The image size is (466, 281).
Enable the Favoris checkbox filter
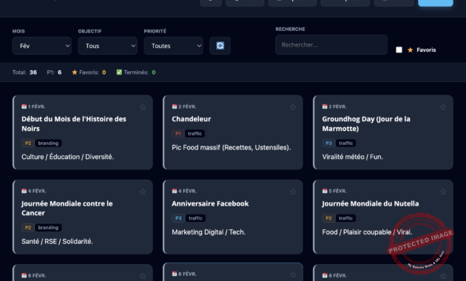pyautogui.click(x=399, y=50)
